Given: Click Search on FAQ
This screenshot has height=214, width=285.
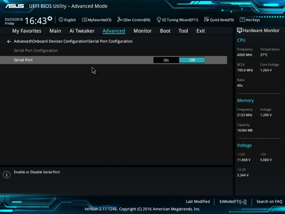Looking at the screenshot, I should (269, 202).
